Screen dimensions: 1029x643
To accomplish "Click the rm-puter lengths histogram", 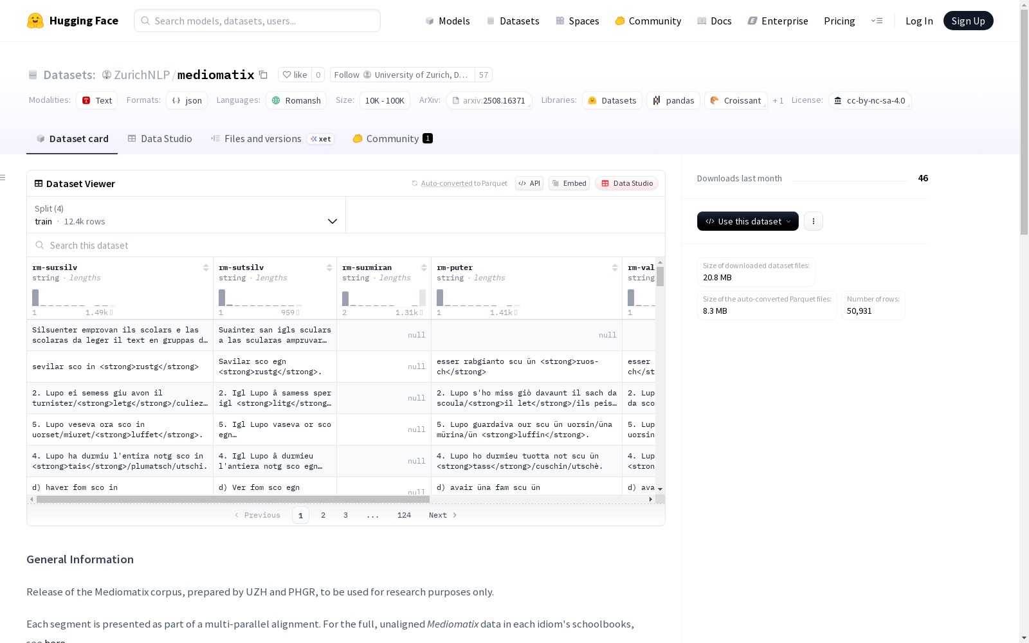I will click(x=479, y=298).
